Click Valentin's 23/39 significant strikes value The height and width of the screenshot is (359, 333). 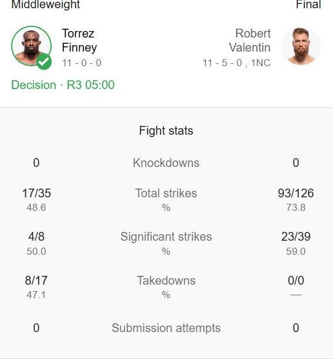296,237
